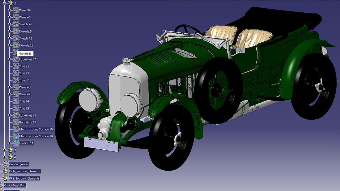This screenshot has width=340, height=191.
Task: Click the Contact_Areas geometrical set icon
Action: (x=6, y=164)
